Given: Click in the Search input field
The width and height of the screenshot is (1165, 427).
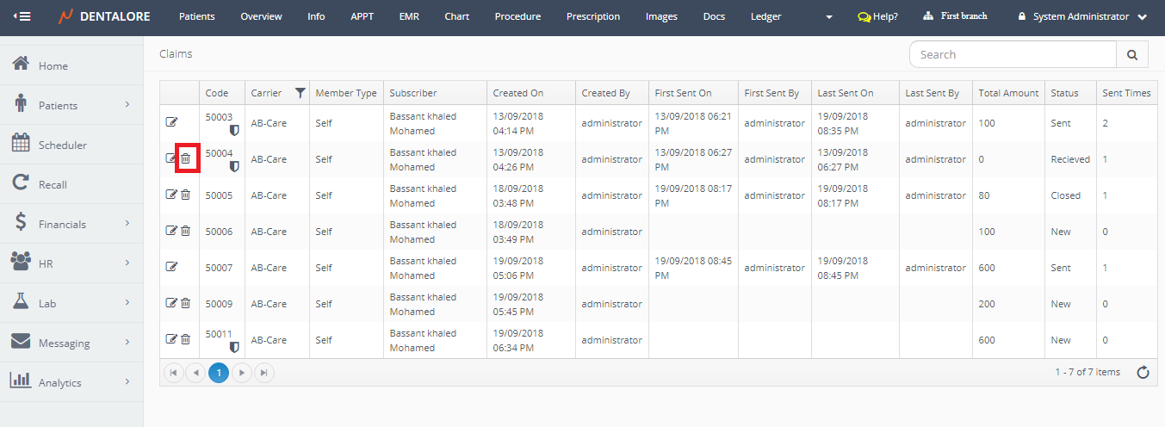Looking at the screenshot, I should [x=1013, y=54].
